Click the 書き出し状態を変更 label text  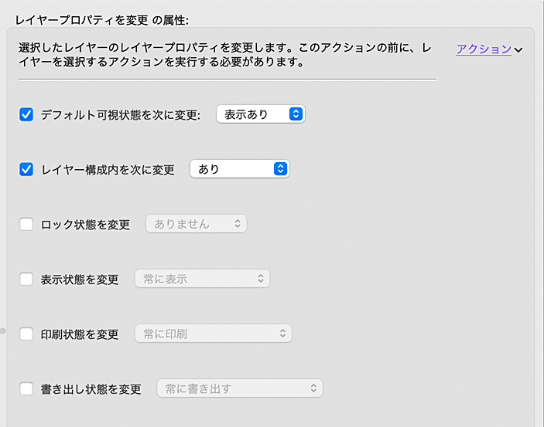tap(91, 389)
